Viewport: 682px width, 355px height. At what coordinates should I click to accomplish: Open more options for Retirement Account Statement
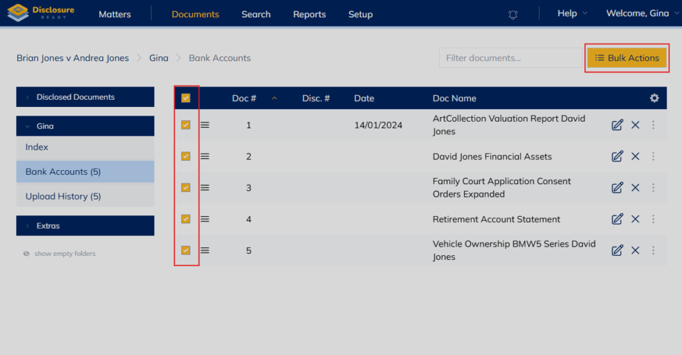pos(653,219)
